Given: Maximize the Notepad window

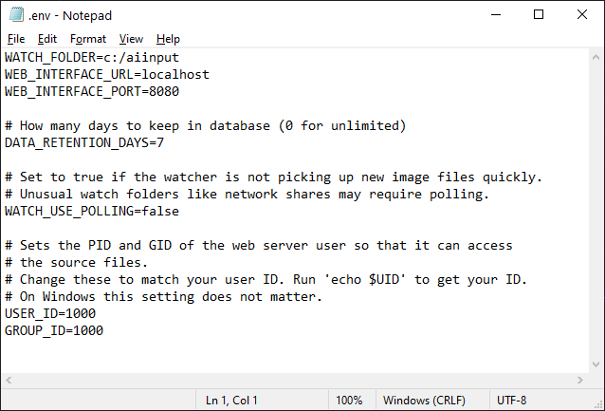Looking at the screenshot, I should 539,14.
